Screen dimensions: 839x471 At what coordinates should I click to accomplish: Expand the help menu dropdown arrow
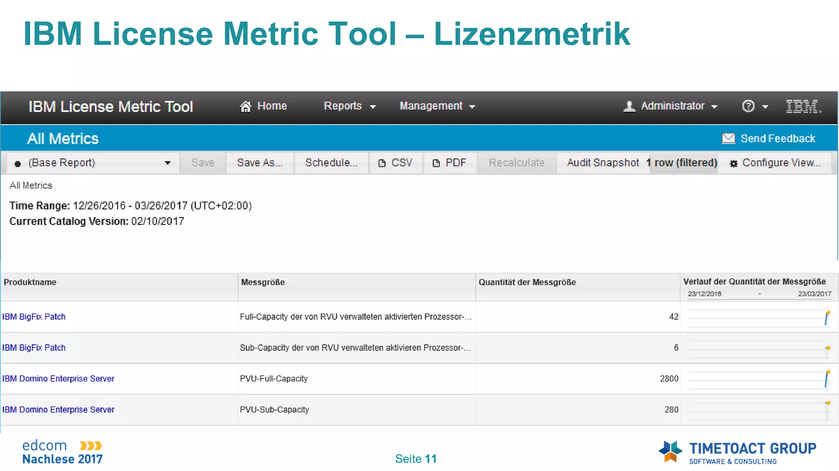[765, 107]
